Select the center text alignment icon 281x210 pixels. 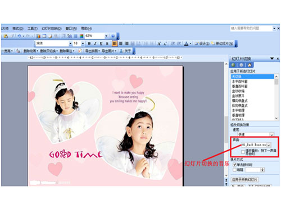coord(121,44)
